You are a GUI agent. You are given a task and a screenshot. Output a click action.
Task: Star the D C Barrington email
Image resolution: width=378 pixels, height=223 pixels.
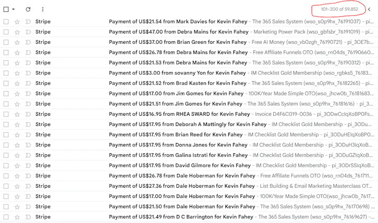coord(17,217)
